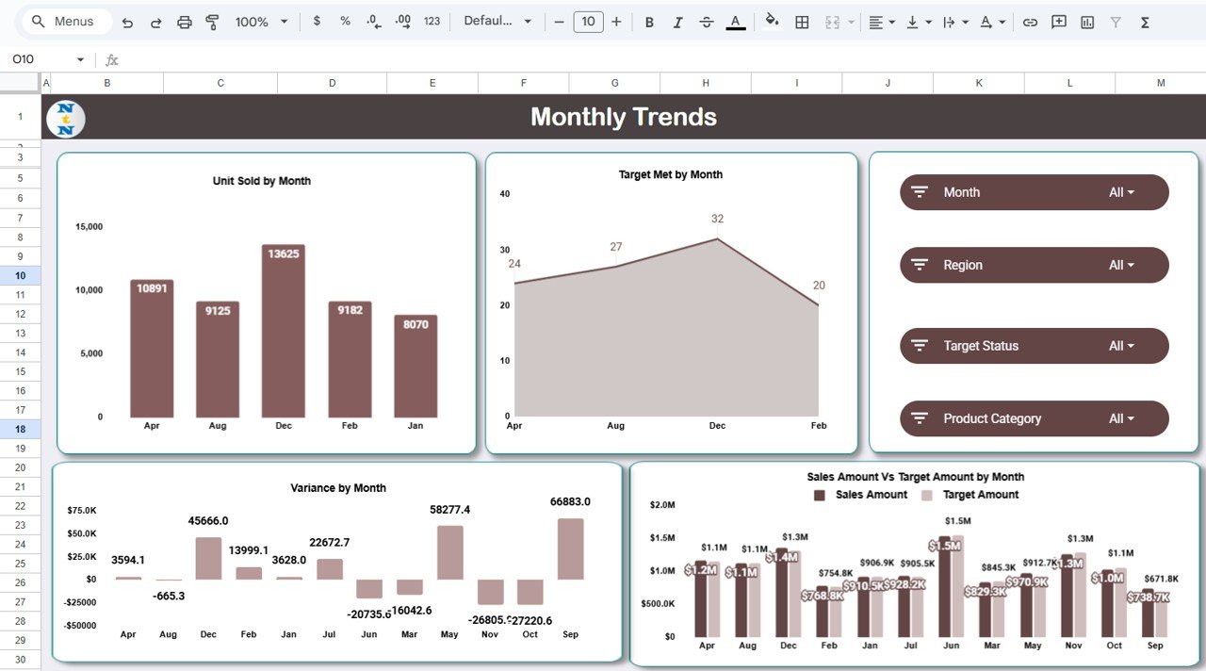Toggle bold formatting
The image size is (1206, 671).
pyautogui.click(x=649, y=21)
